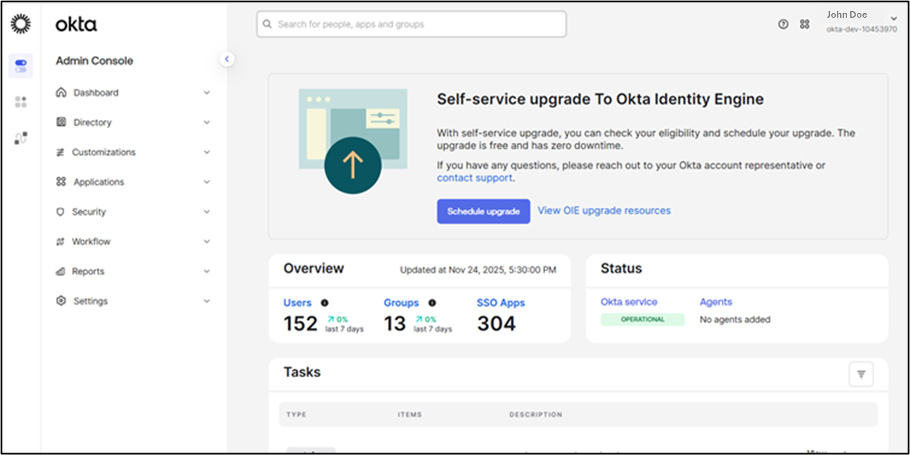
Task: Click the info icon next to Groups
Action: coord(432,303)
